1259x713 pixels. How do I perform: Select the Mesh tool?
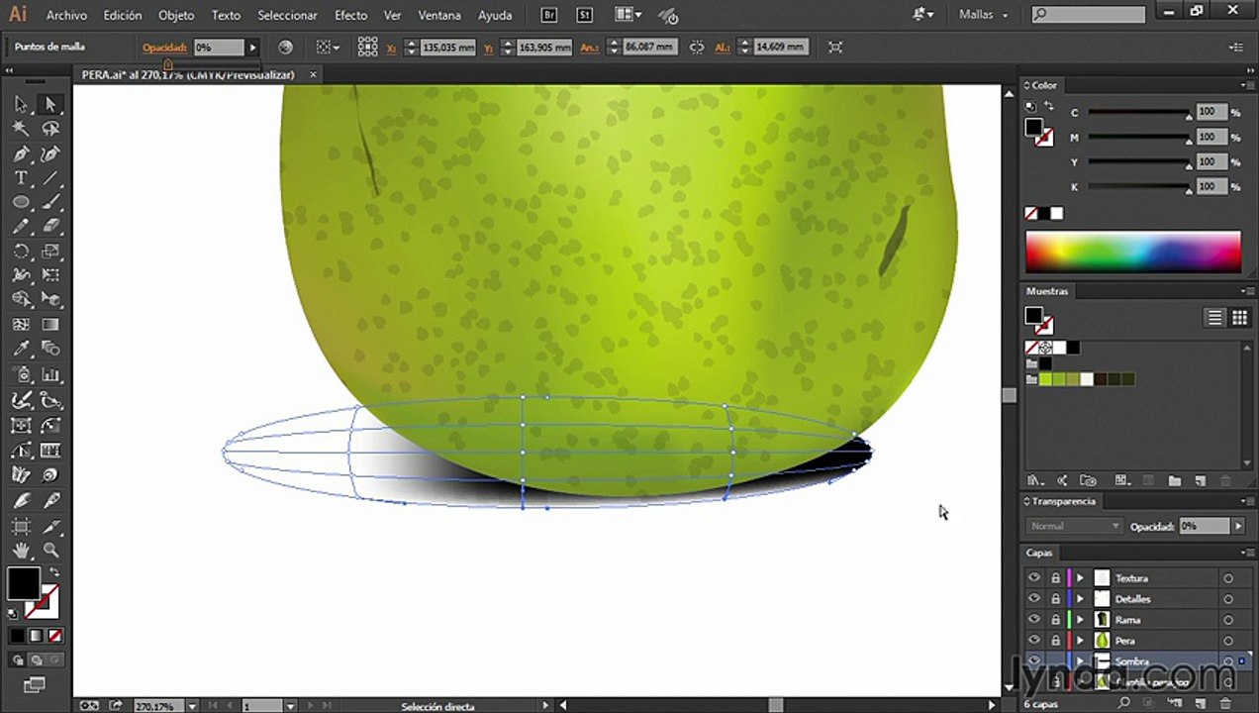(21, 325)
